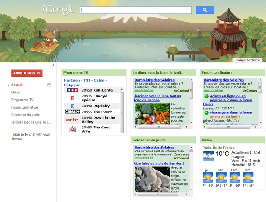Image resolution: width=266 pixels, height=202 pixels.
Task: Open the Envoyé spécial programme entry
Action: pos(94,98)
